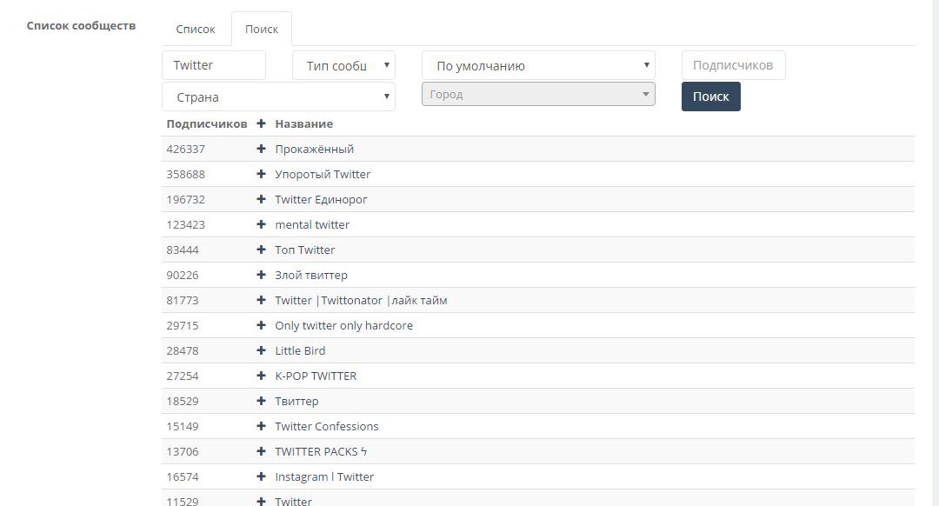The height and width of the screenshot is (506, 939).
Task: Click subscriber count 15149
Action: point(183,426)
